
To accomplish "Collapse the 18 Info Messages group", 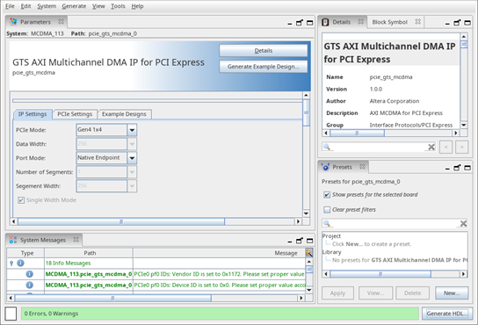I will pyautogui.click(x=11, y=264).
